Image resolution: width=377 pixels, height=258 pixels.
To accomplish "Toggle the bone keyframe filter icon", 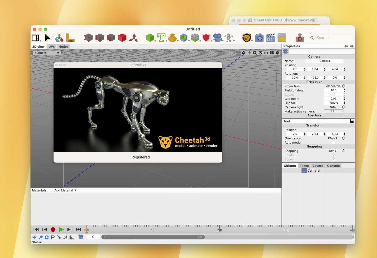I will tap(59, 237).
